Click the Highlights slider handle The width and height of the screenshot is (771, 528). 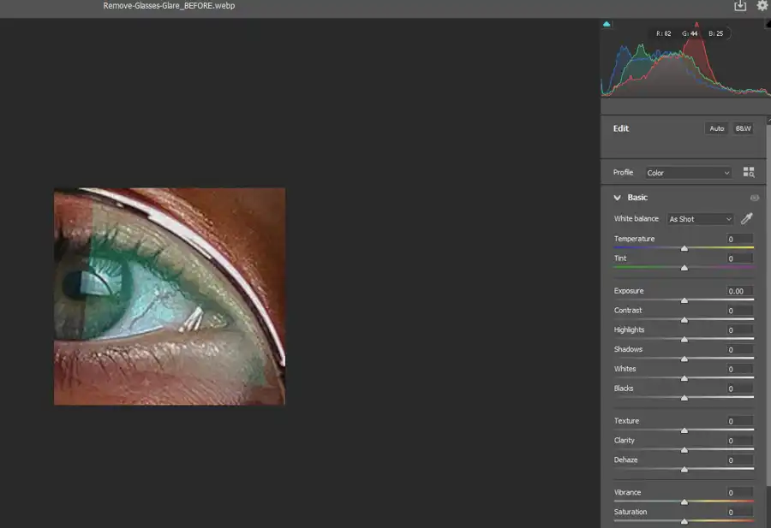tap(684, 340)
